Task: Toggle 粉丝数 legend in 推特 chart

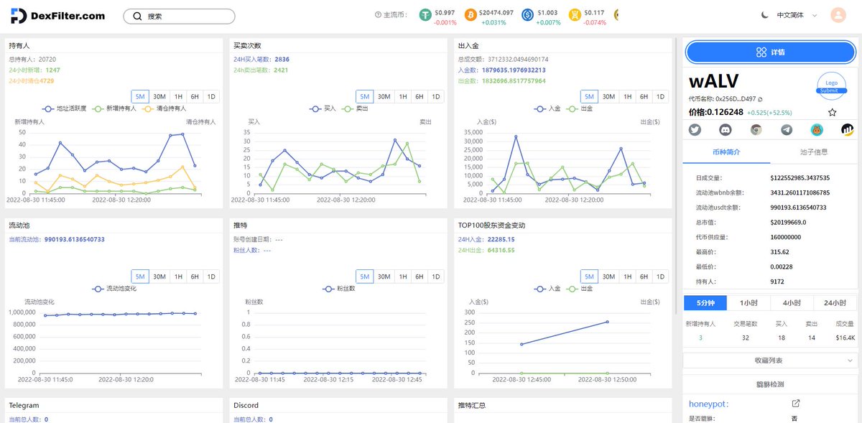Action: click(x=339, y=288)
